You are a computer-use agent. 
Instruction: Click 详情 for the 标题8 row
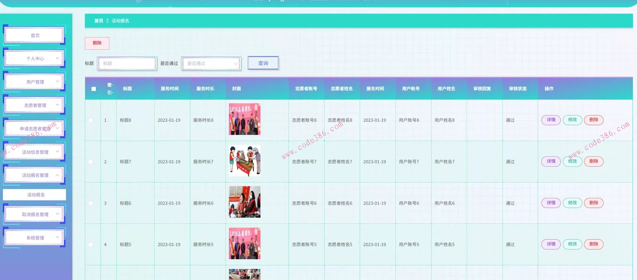click(x=551, y=120)
